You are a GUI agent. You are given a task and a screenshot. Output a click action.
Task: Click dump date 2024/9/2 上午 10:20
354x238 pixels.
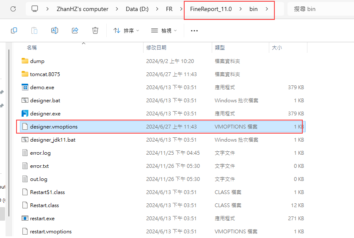click(x=170, y=61)
